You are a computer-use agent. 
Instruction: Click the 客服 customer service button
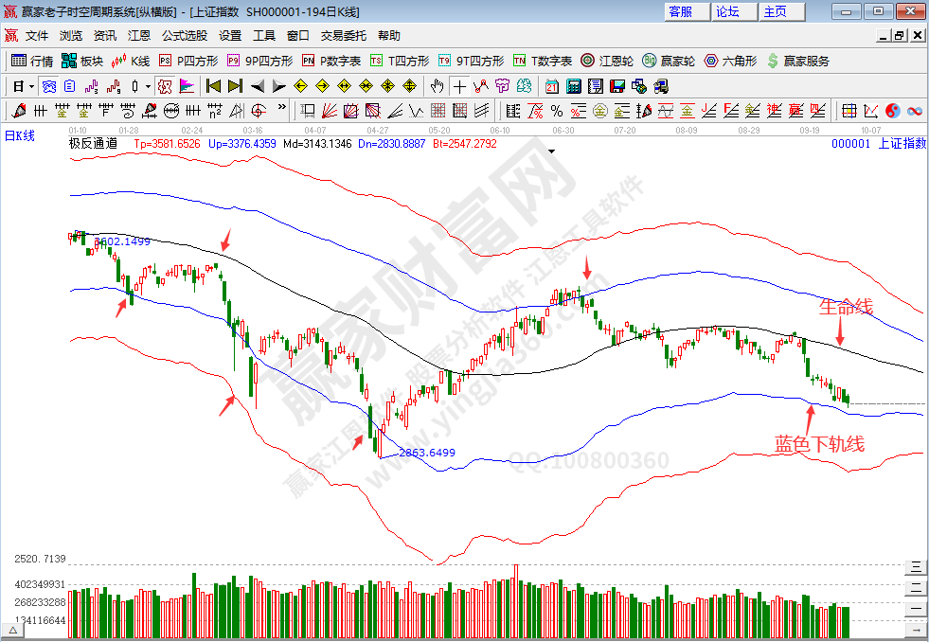point(680,11)
